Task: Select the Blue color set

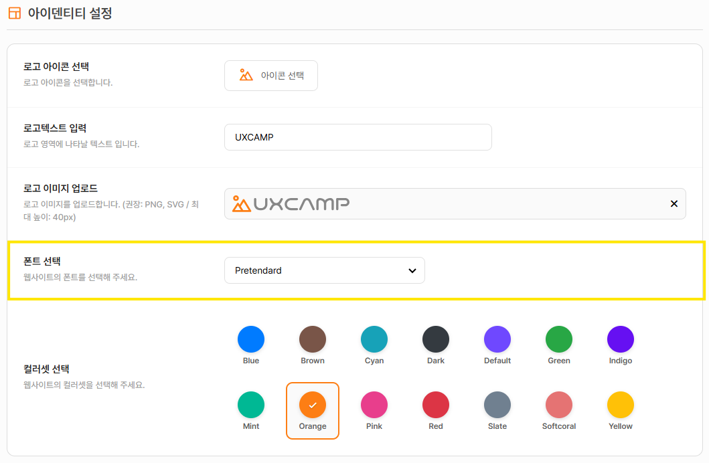Action: tap(251, 340)
